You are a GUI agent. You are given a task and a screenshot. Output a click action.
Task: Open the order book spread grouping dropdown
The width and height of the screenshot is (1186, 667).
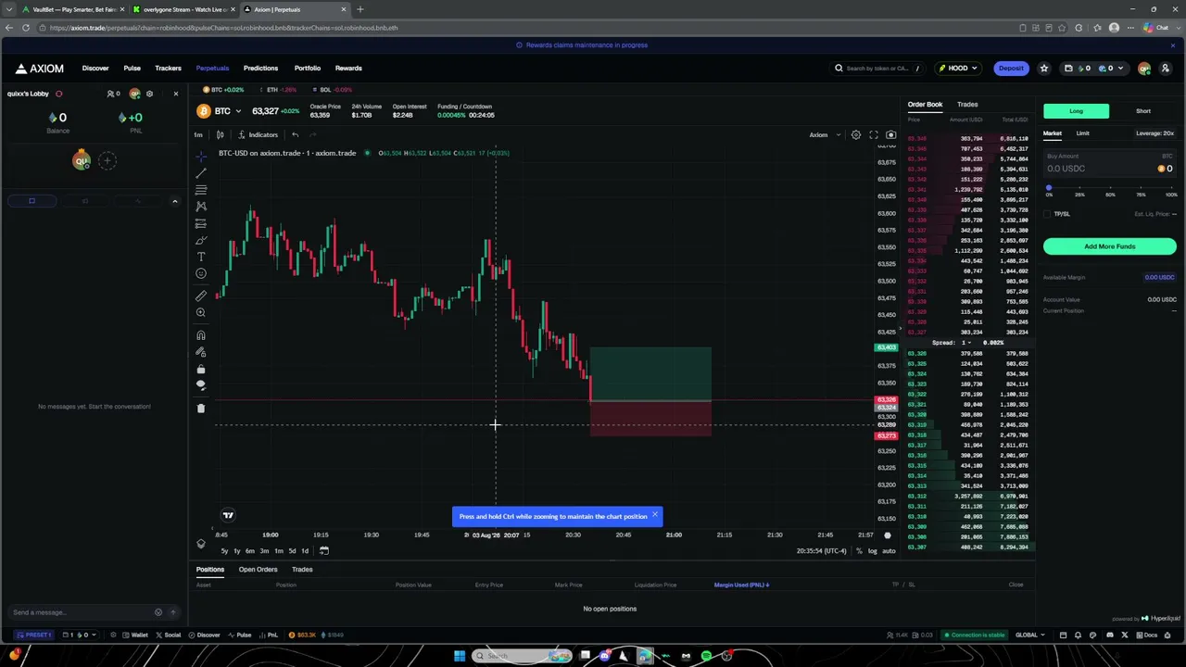coord(966,343)
